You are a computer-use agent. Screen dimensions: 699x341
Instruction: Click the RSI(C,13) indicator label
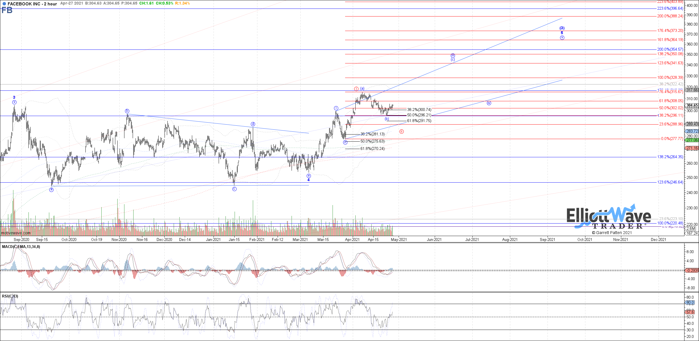click(10, 296)
